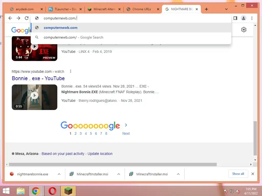Image resolution: width=262 pixels, height=196 pixels.
Task: Click in the address bar field
Action: tap(131, 18)
